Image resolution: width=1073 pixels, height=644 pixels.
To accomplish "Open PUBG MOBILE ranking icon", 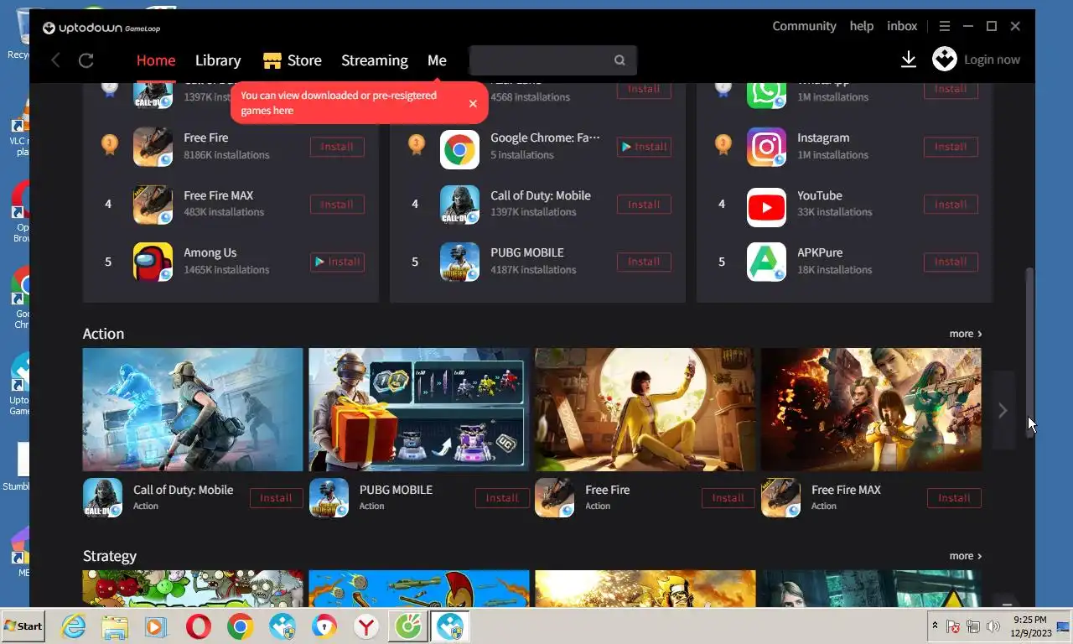I will (x=459, y=262).
